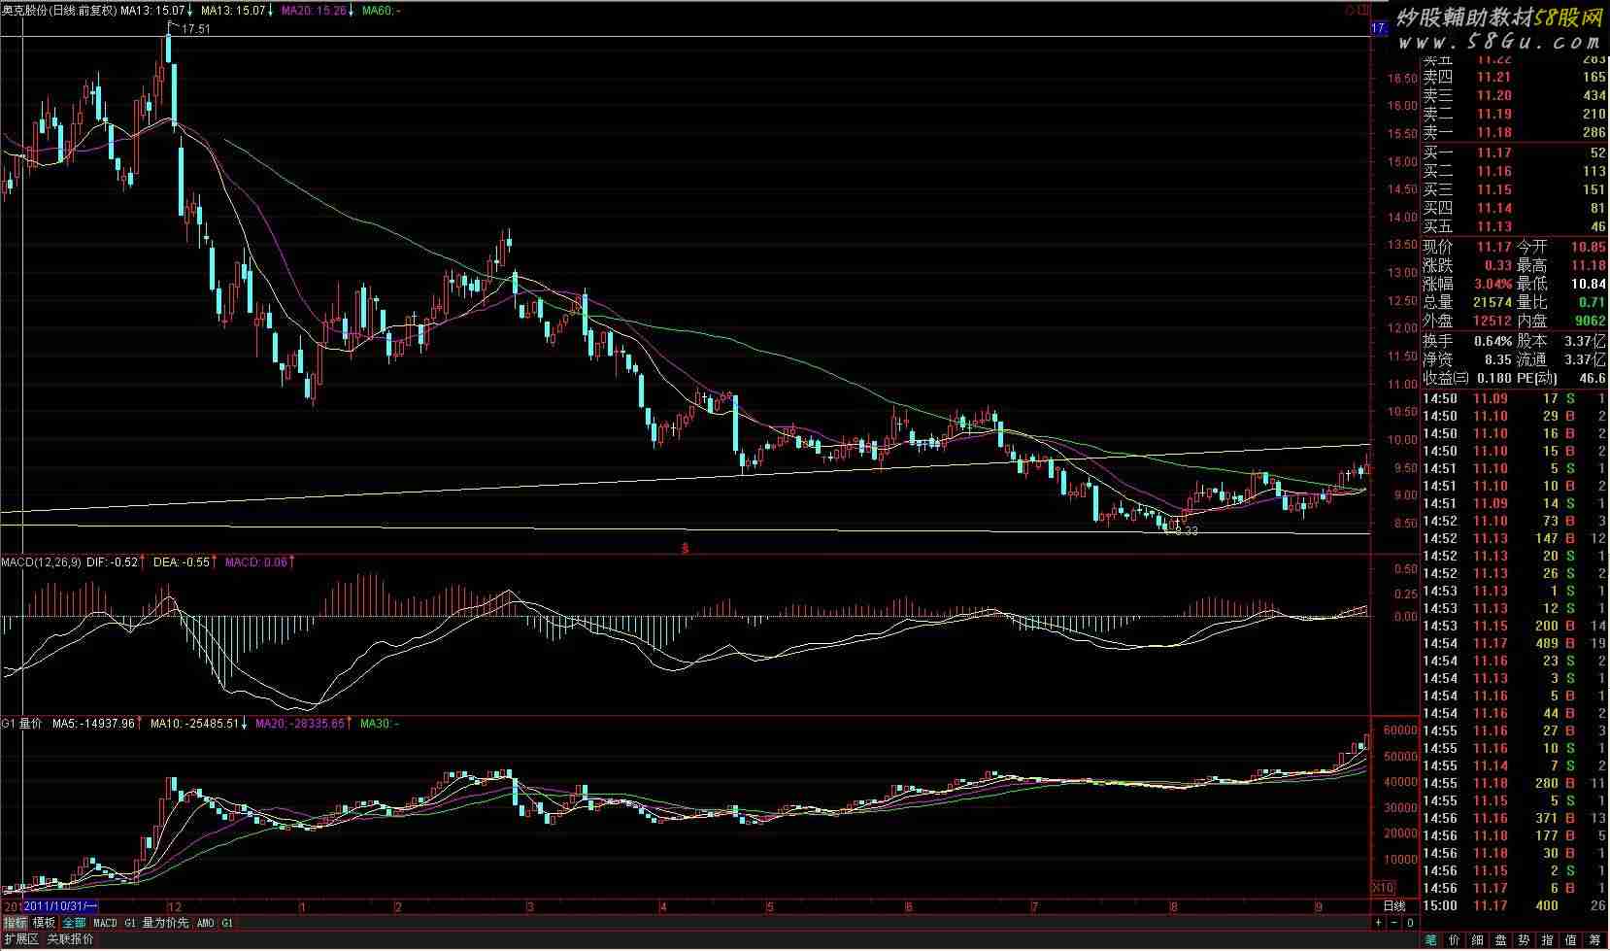Zoom in chart with plus button
1610x951 pixels.
coord(1379,922)
